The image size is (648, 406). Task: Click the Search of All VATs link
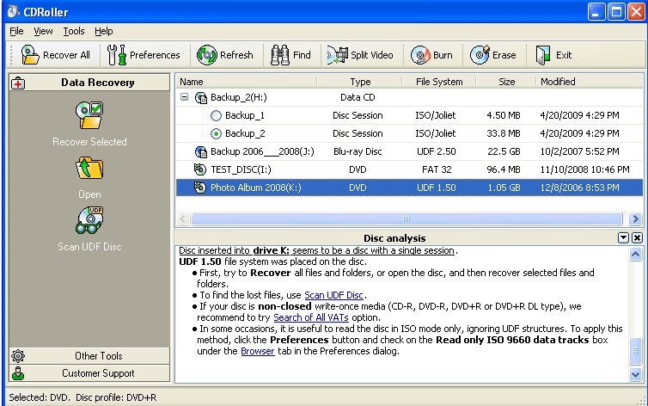click(312, 317)
